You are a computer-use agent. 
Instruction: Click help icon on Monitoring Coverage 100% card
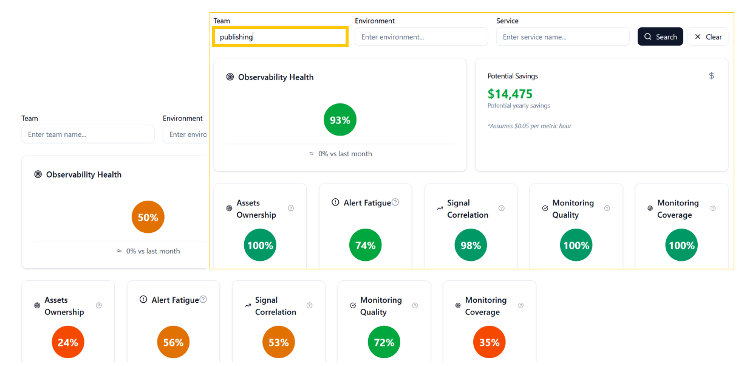(x=713, y=209)
